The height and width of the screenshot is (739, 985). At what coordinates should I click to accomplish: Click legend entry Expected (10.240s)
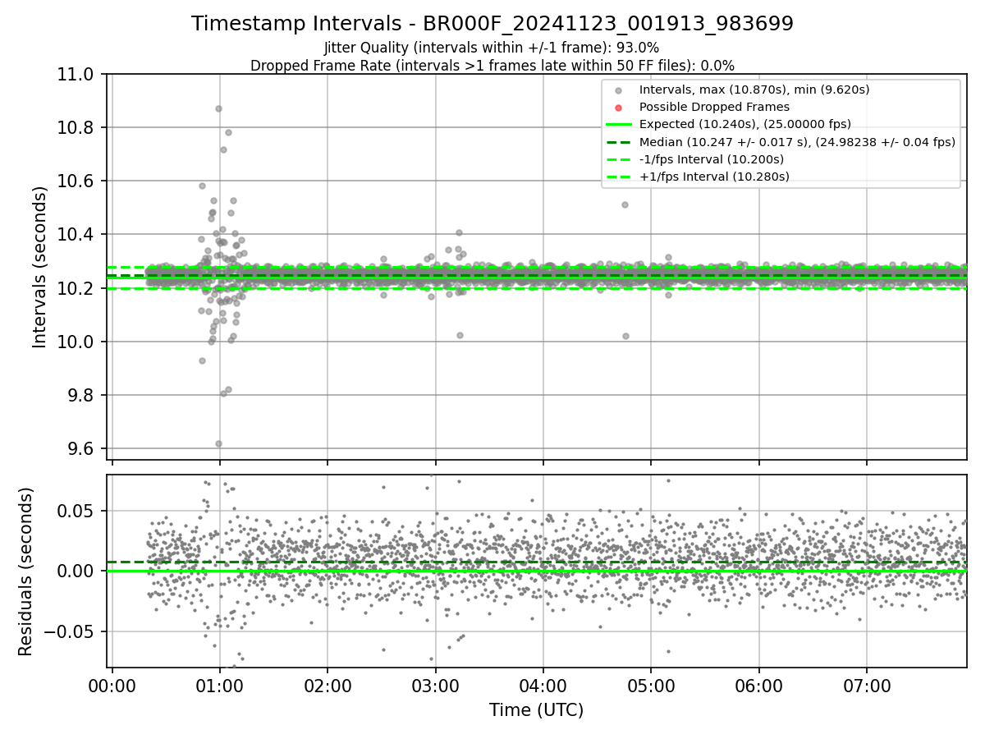tap(745, 124)
